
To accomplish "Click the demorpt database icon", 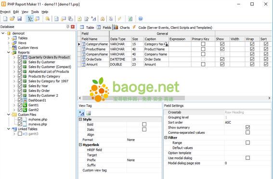I will 9,33.
